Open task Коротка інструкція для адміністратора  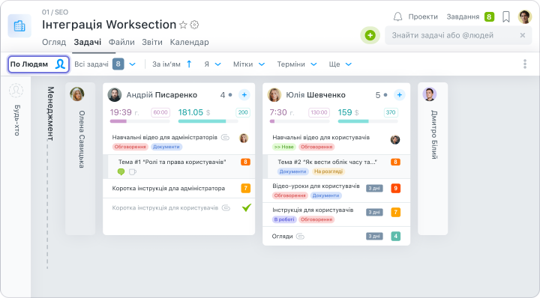click(x=169, y=189)
